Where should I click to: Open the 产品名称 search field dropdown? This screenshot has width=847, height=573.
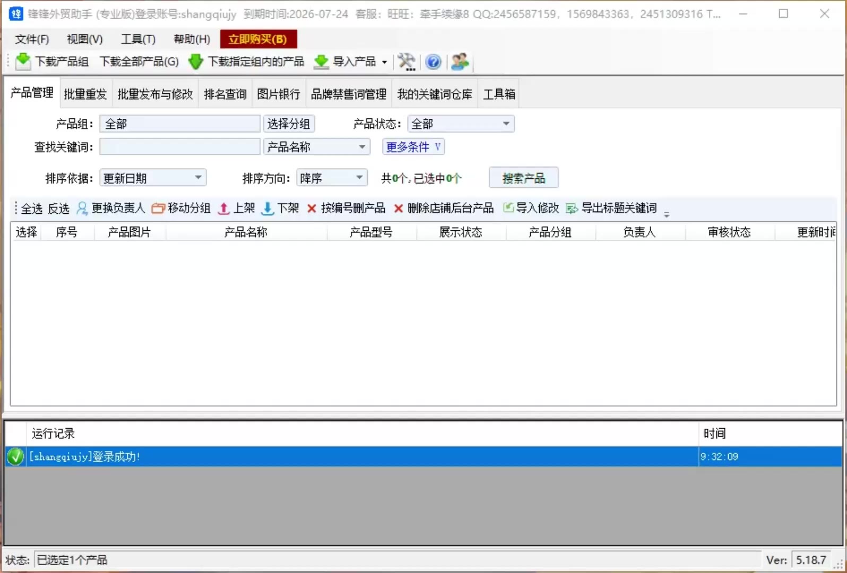(316, 146)
